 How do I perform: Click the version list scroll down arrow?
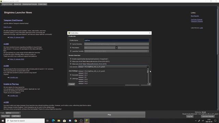[148, 83]
